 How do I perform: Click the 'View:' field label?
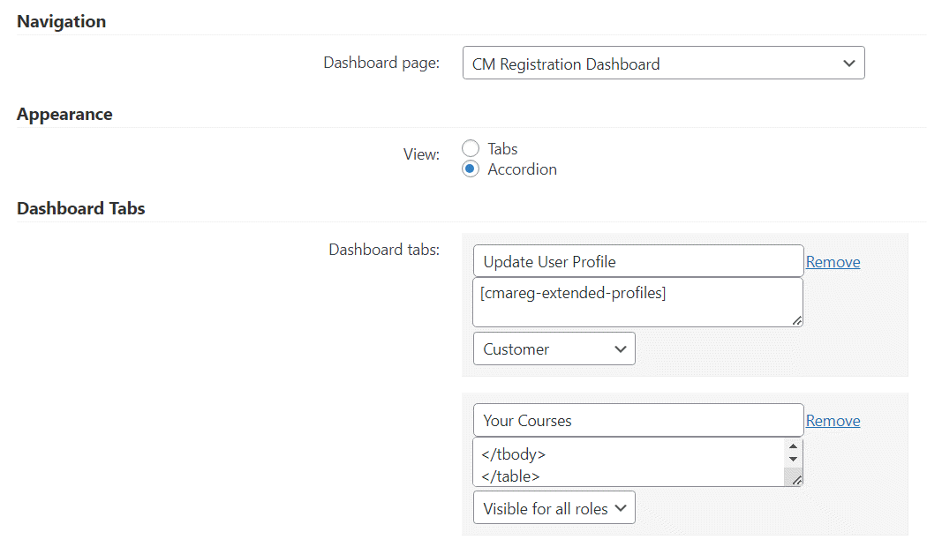421,154
